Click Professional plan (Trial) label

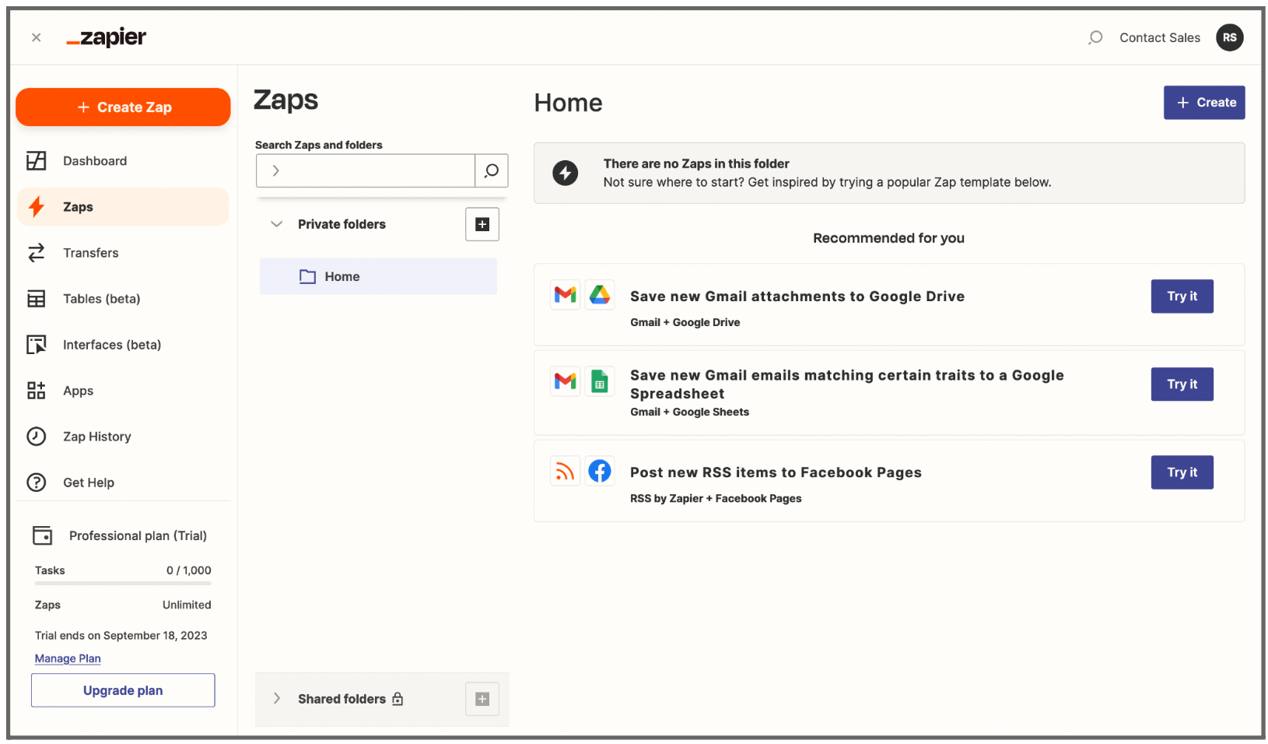[x=138, y=535]
